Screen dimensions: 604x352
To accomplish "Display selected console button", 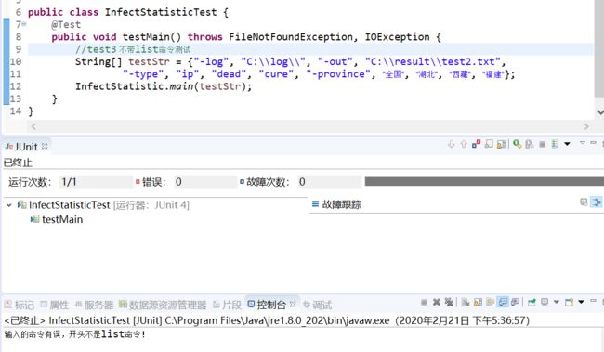I will point(545,302).
